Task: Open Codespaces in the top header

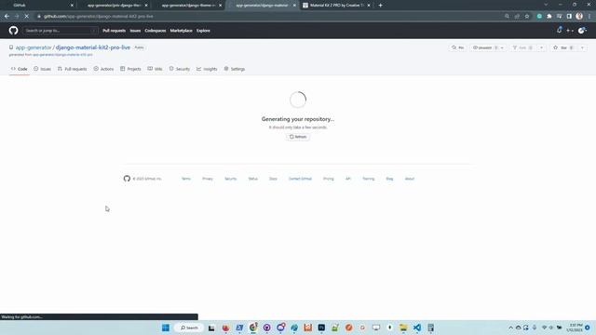Action: tap(156, 31)
